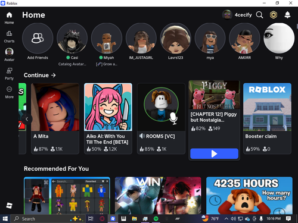This screenshot has width=298, height=223.
Task: Open Spotify from taskbar
Action: pos(156,219)
